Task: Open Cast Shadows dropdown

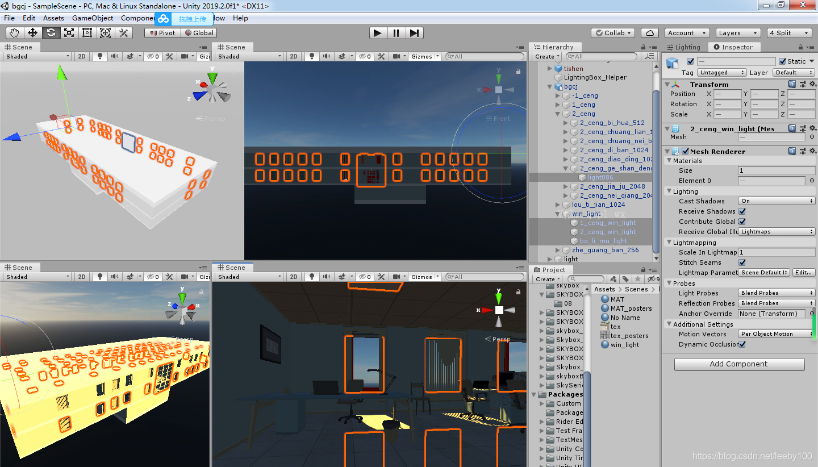Action: coord(777,201)
